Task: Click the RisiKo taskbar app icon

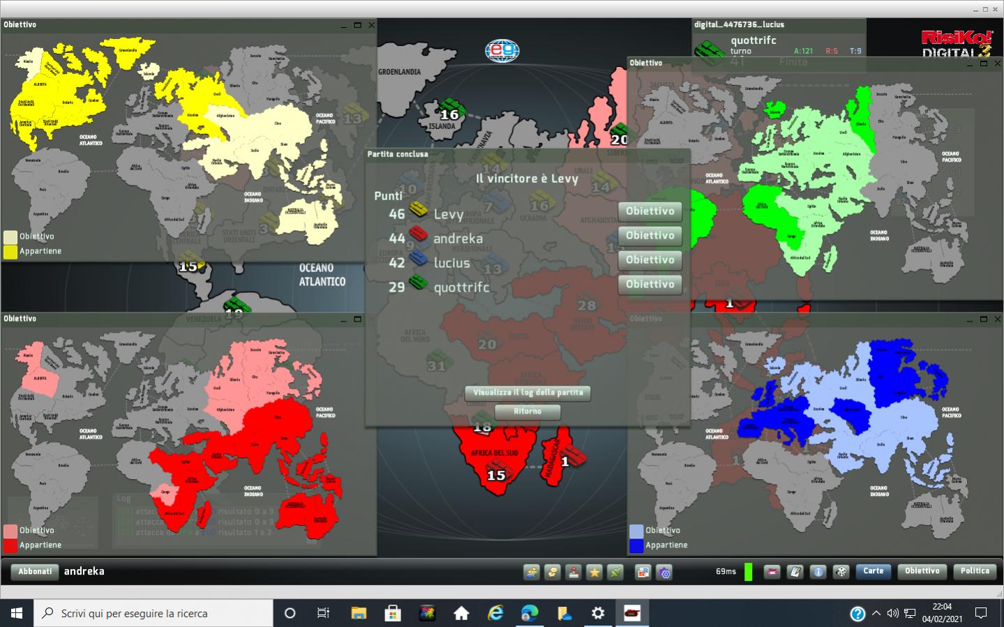Action: coord(632,613)
